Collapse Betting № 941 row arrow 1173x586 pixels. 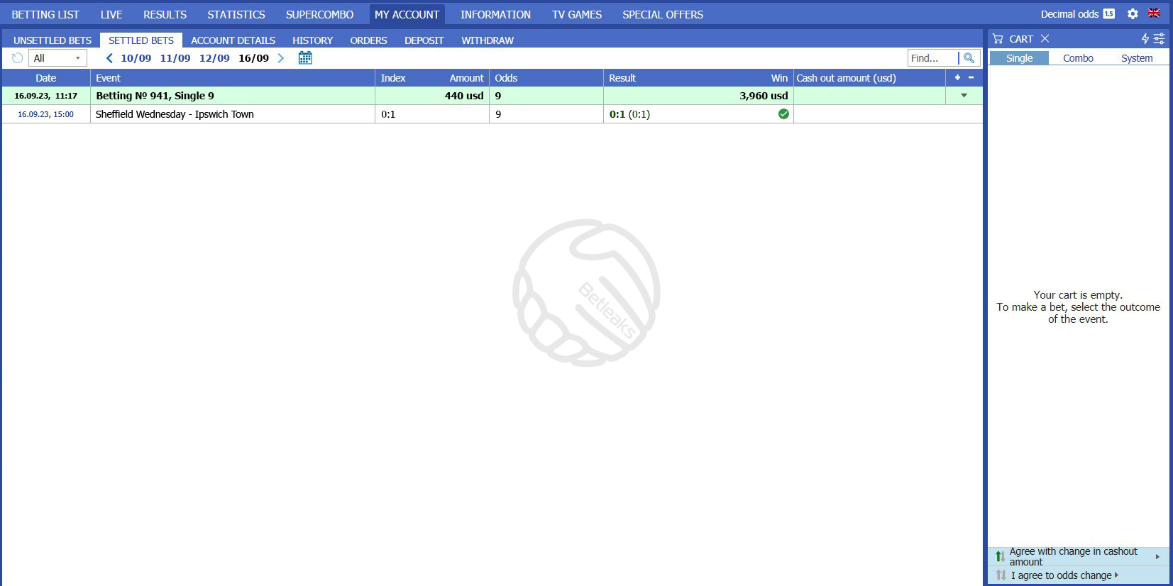(964, 95)
